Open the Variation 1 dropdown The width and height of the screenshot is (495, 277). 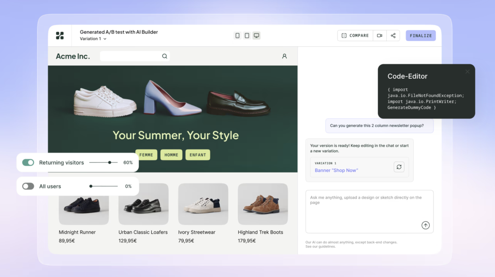tap(93, 39)
